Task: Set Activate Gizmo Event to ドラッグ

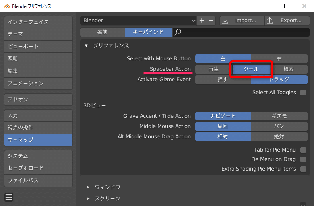Action: 279,80
